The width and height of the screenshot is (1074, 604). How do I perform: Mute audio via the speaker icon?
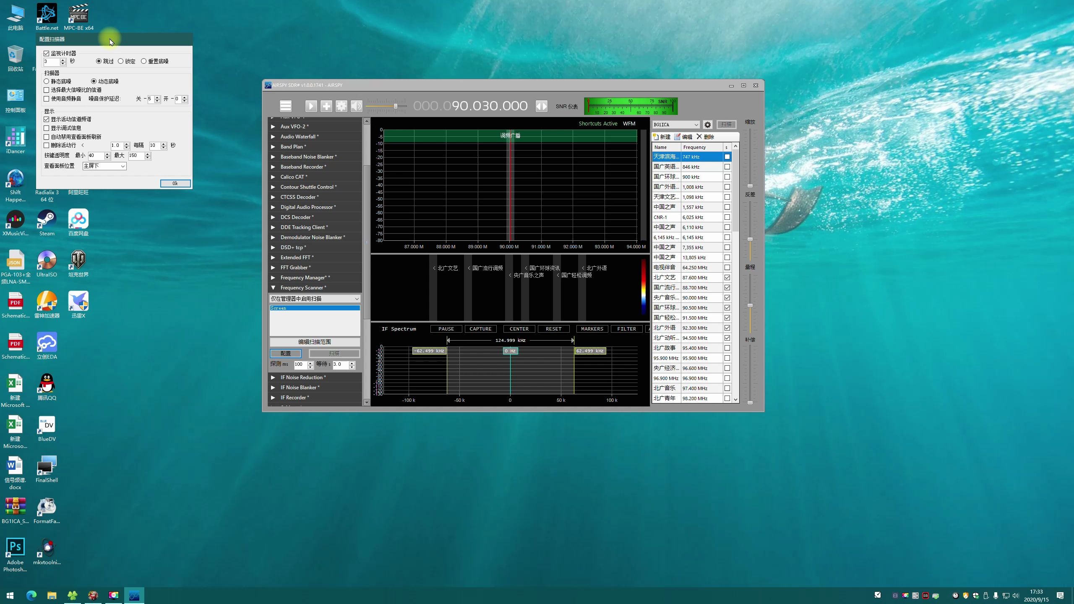pyautogui.click(x=357, y=106)
